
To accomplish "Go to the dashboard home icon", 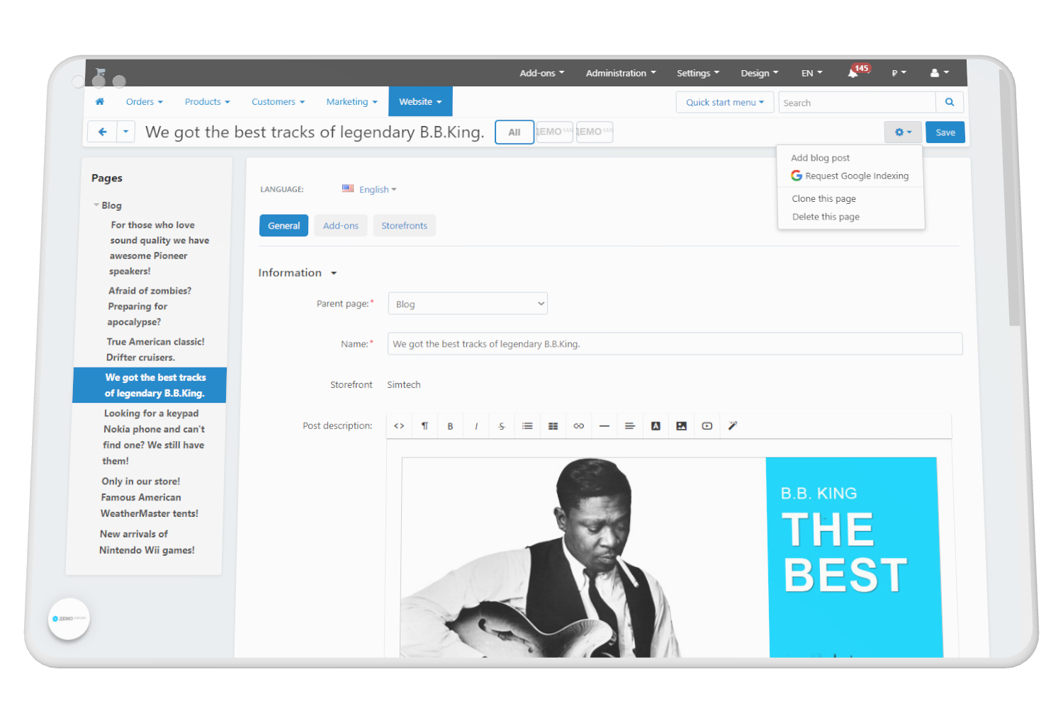I will pyautogui.click(x=100, y=102).
